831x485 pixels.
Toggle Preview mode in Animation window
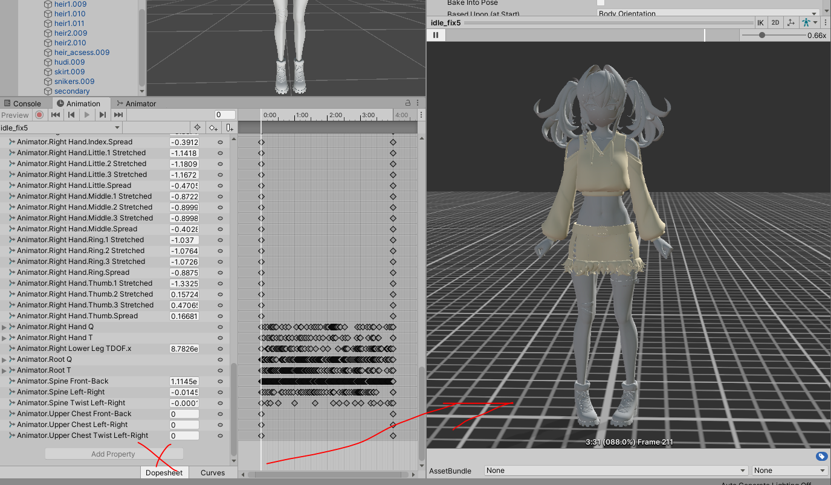point(15,115)
